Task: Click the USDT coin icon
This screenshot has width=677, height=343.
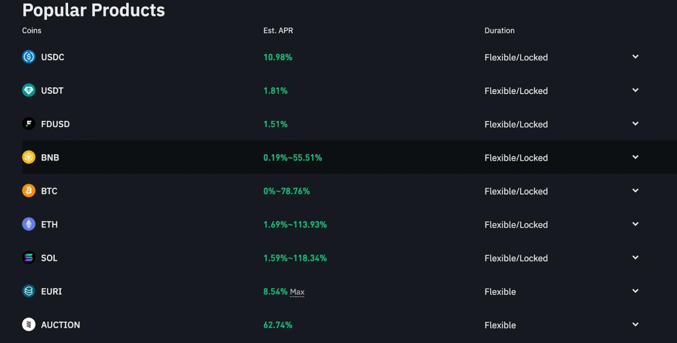Action: (x=28, y=90)
